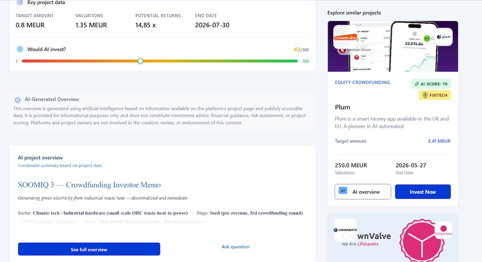Click the Crowdcube logo on Plum card
This screenshot has width=482, height=262.
coord(345,38)
